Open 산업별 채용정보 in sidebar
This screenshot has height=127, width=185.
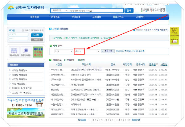tap(20, 79)
